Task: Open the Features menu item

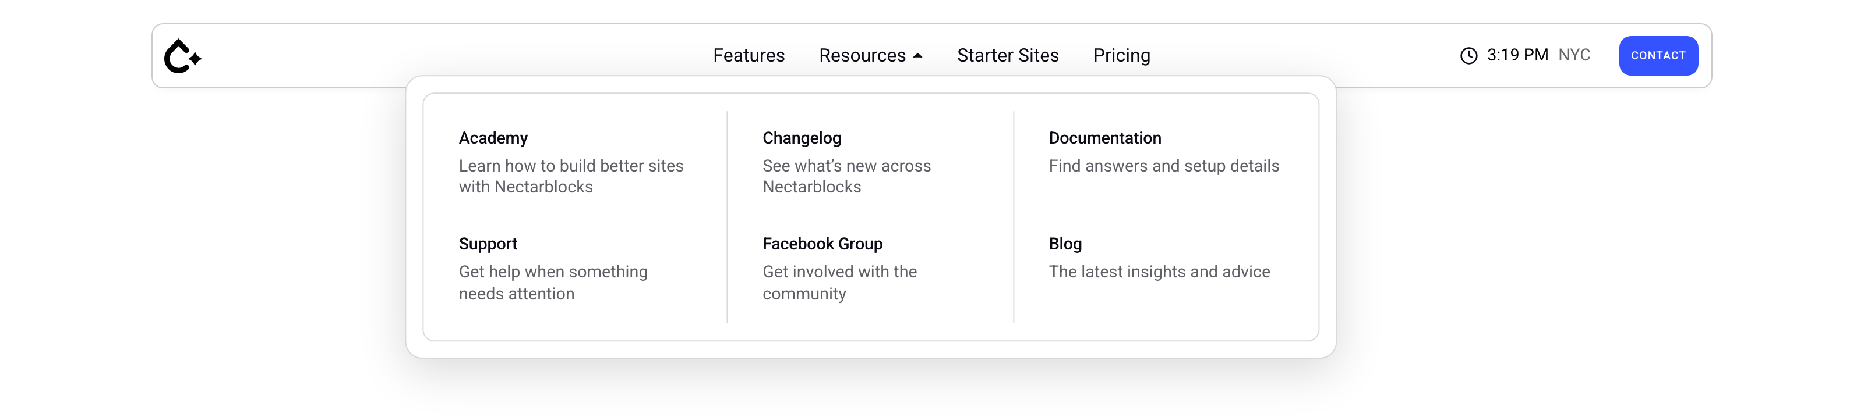Action: (x=748, y=56)
